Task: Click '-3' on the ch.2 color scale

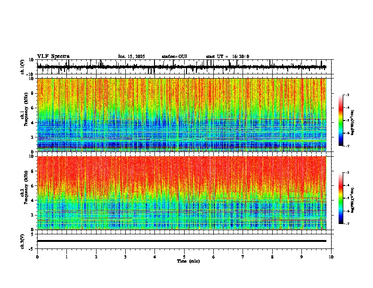Action: pos(347,173)
